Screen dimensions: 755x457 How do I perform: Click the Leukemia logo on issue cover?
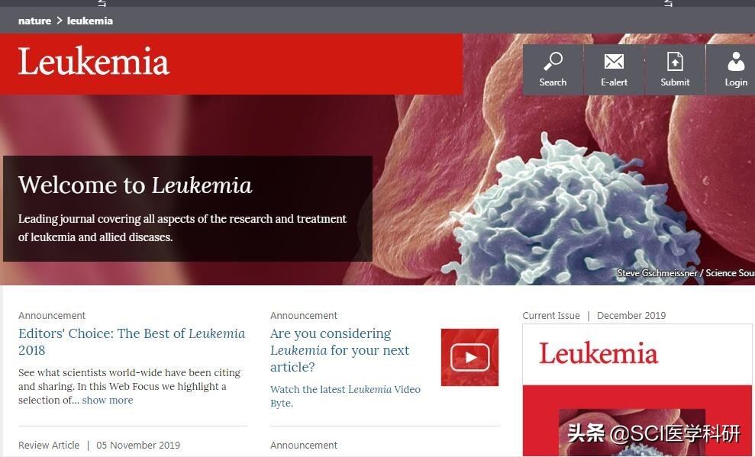tap(599, 353)
